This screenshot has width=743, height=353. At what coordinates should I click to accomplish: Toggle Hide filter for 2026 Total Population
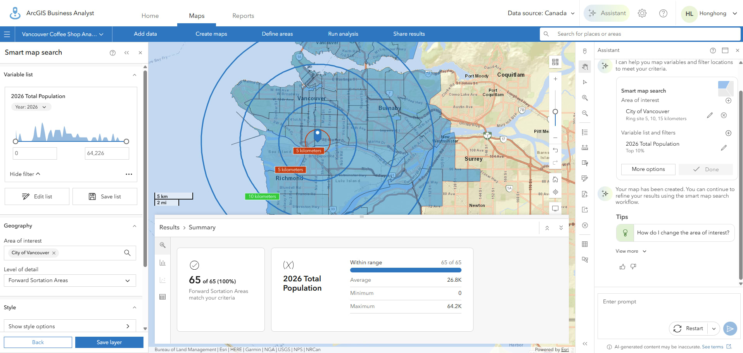click(x=25, y=174)
